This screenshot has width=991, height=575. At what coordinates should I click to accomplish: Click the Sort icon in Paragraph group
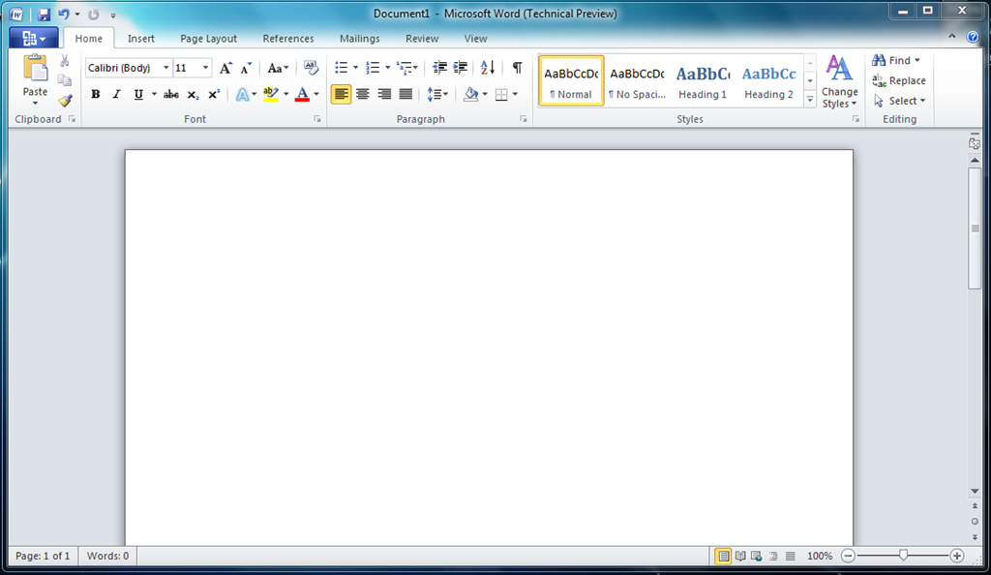(x=487, y=68)
